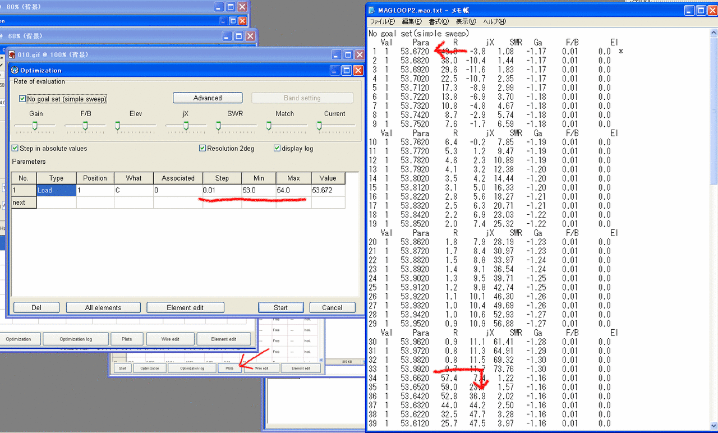Click the Min cell value 53.0

point(259,190)
